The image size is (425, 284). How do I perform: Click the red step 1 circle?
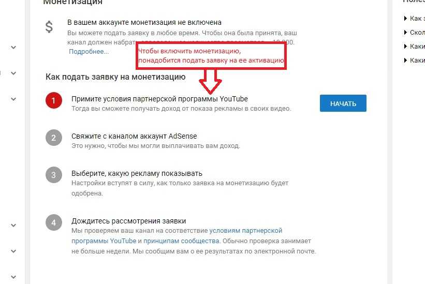[x=54, y=100]
